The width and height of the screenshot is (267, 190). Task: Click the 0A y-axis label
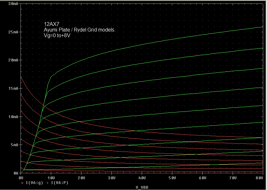point(16,173)
